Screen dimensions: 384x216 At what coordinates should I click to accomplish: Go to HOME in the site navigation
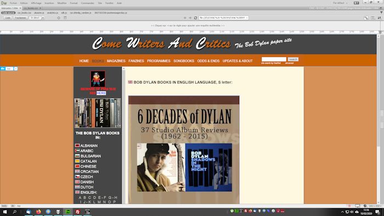(84, 61)
